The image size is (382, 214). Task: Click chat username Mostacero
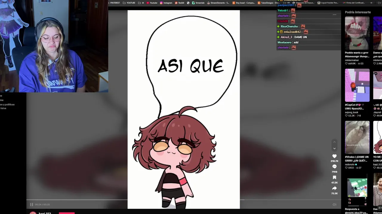click(284, 43)
